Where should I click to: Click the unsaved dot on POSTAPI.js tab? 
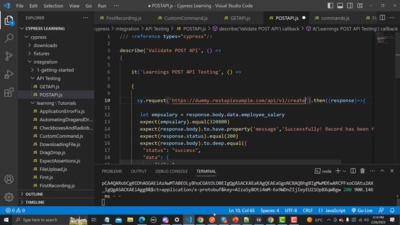click(x=304, y=18)
